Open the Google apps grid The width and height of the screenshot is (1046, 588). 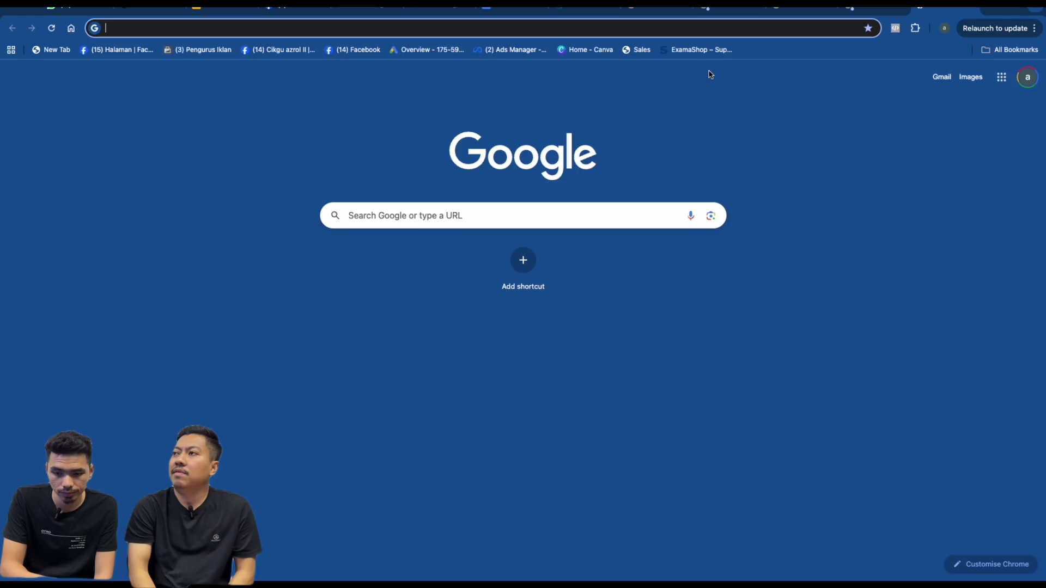coord(1001,77)
